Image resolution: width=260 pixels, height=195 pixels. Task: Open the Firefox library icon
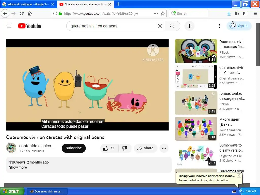click(237, 13)
